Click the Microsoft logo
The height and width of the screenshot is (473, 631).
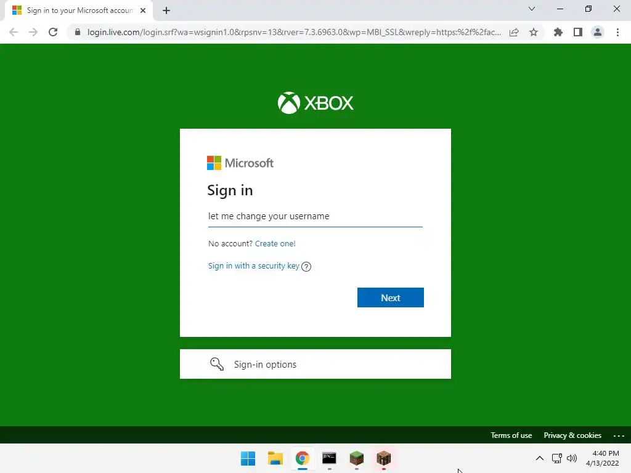pyautogui.click(x=240, y=163)
